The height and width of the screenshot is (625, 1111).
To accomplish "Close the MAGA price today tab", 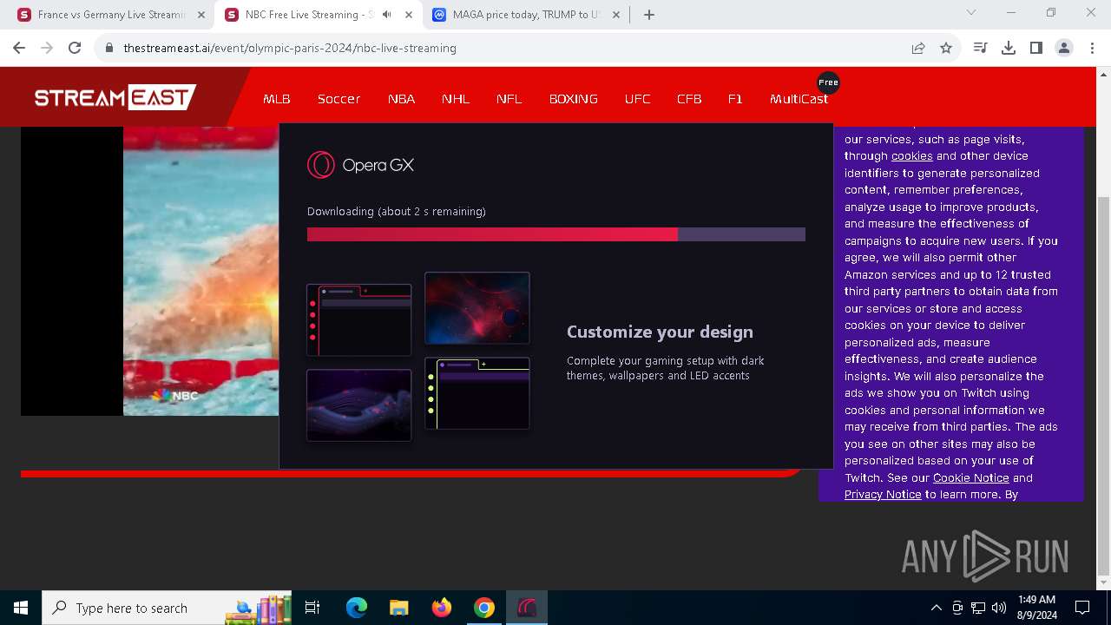I will tap(616, 15).
